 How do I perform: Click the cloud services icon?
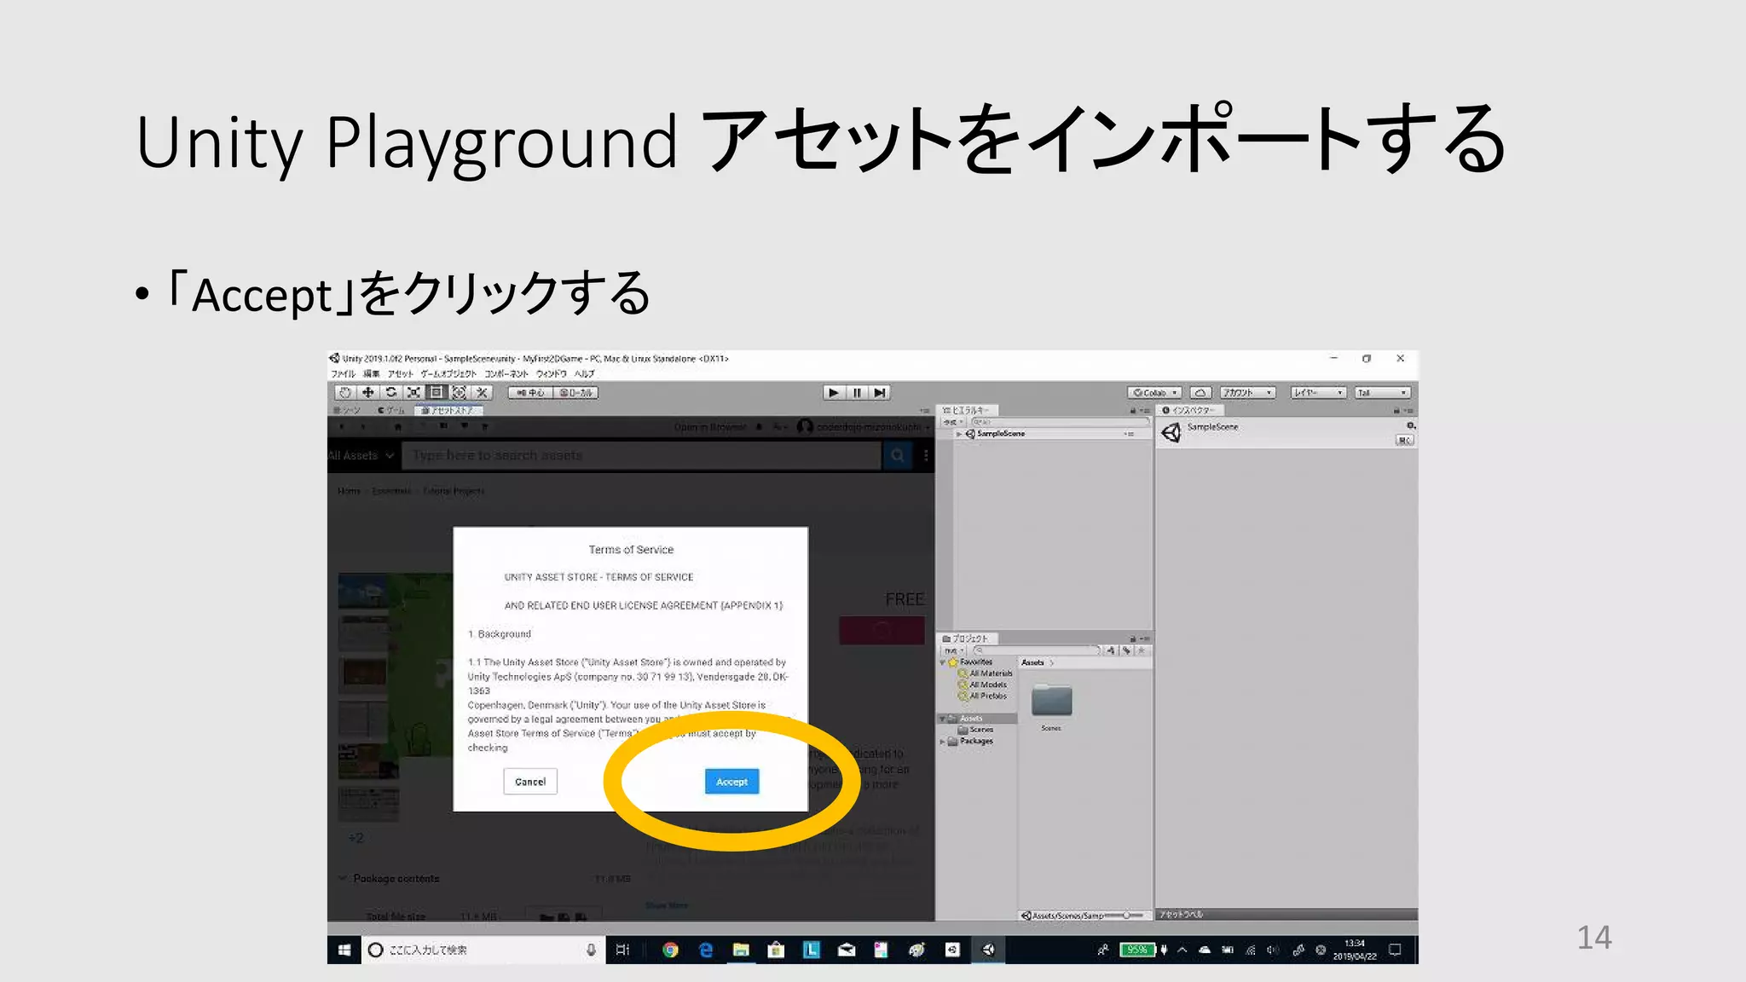[1200, 393]
